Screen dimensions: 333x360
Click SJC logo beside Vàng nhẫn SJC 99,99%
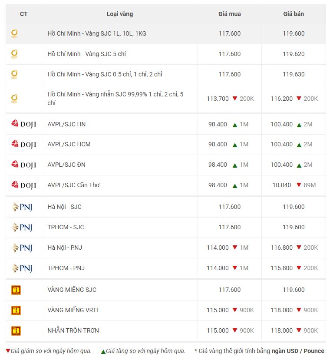click(x=14, y=99)
